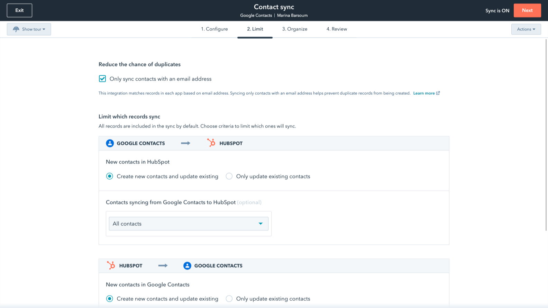The height and width of the screenshot is (308, 548).
Task: Click the HubSpot sprocket icon in second section header
Action: pyautogui.click(x=111, y=265)
